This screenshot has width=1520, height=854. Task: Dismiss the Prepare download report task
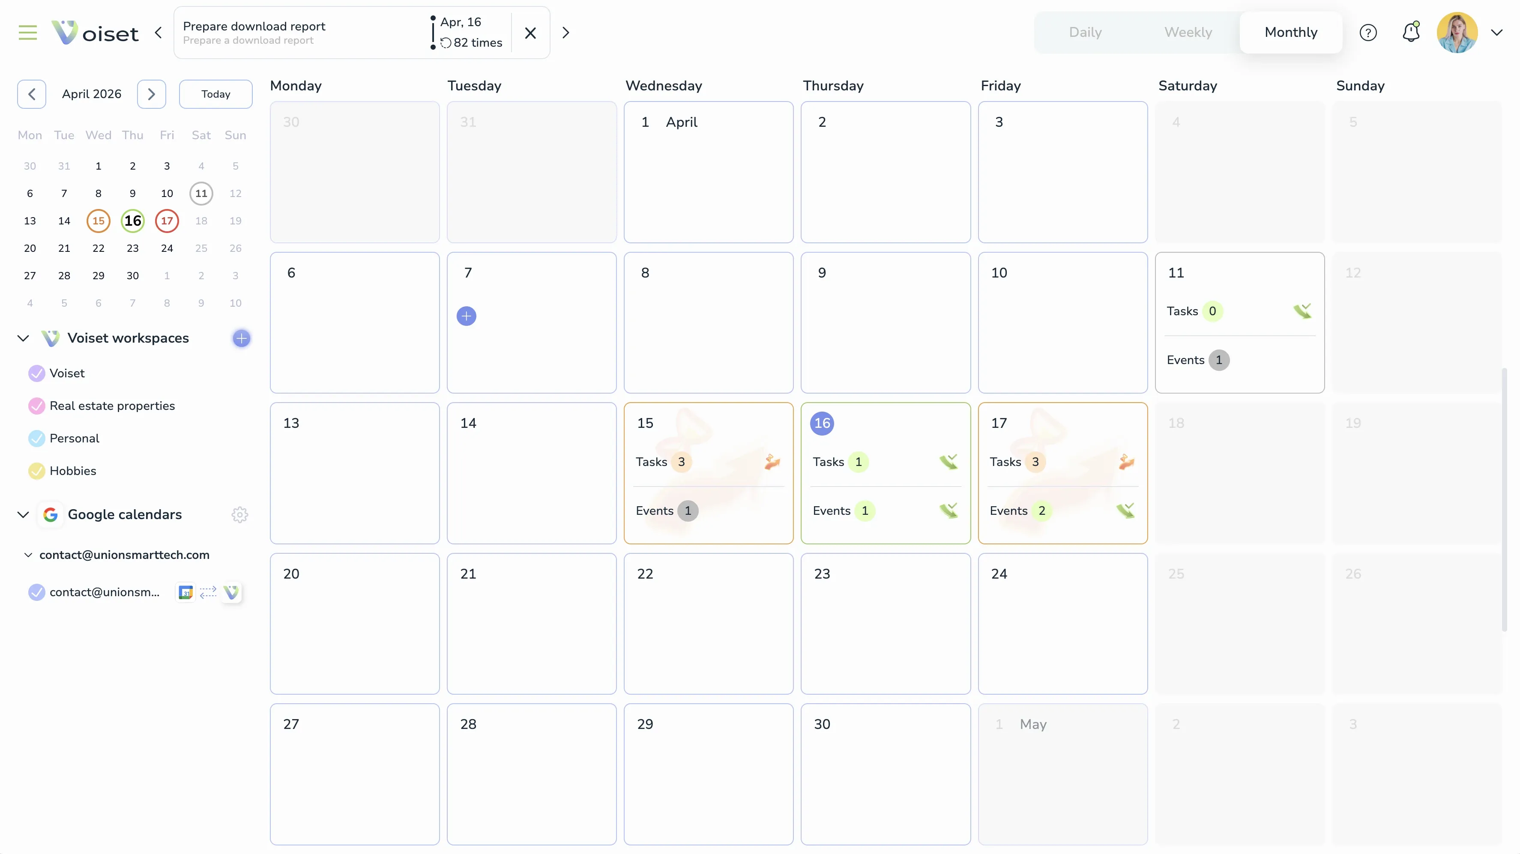[529, 33]
